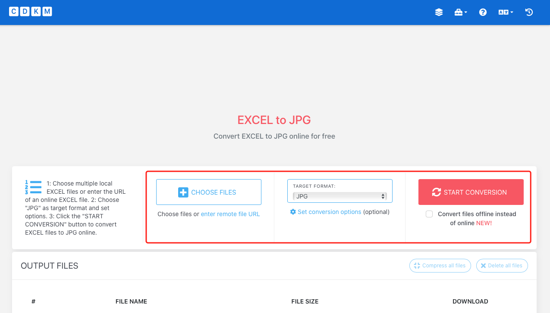Click the OUTPUT FILES section heading
This screenshot has height=313, width=550.
(x=49, y=266)
